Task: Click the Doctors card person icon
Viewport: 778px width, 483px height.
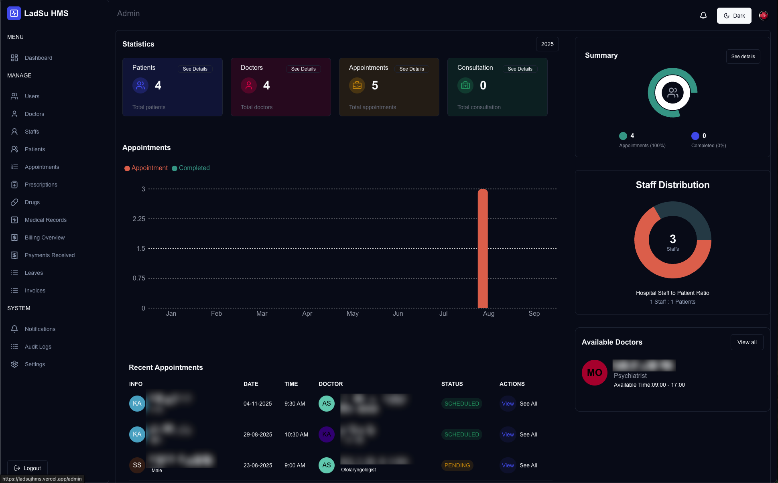Action: (249, 85)
